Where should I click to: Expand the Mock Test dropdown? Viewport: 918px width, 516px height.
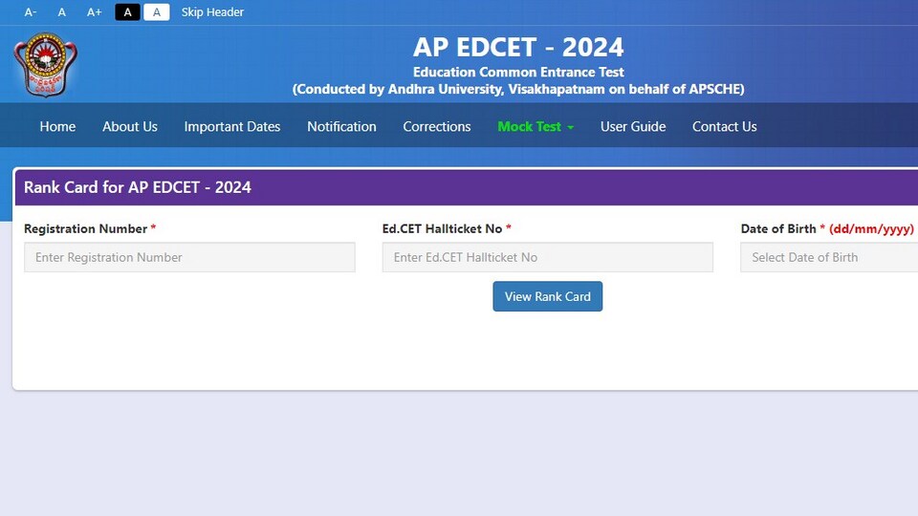tap(535, 126)
